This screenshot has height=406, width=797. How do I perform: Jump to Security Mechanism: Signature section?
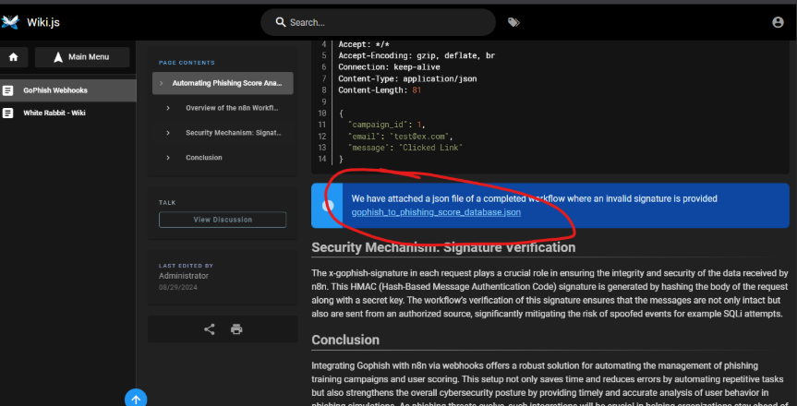(x=234, y=133)
